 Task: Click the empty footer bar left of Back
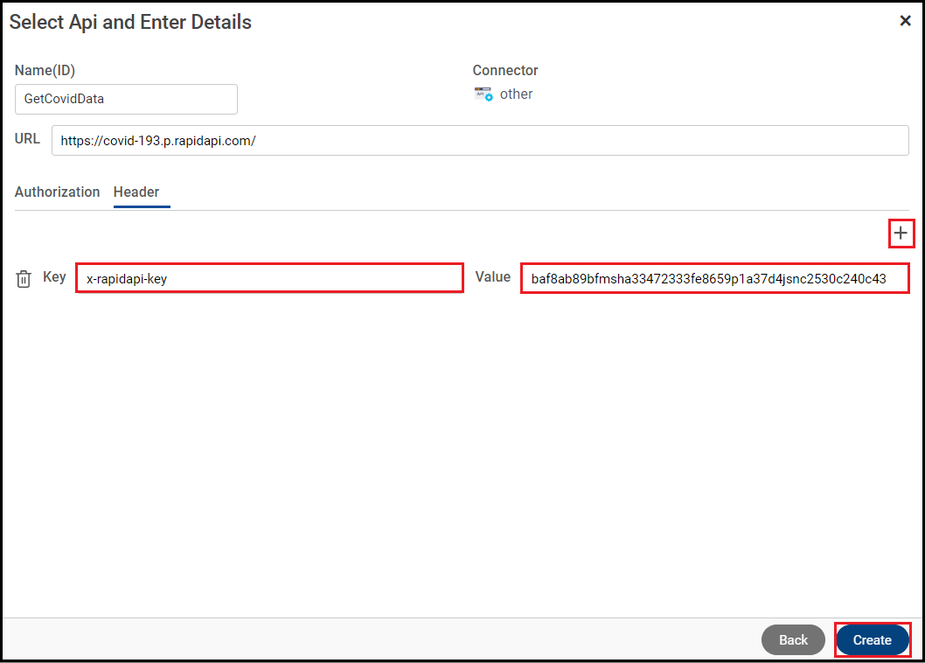[376, 639]
